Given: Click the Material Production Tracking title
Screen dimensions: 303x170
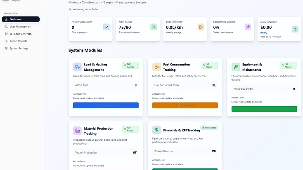Looking at the screenshot, I should [99, 131].
